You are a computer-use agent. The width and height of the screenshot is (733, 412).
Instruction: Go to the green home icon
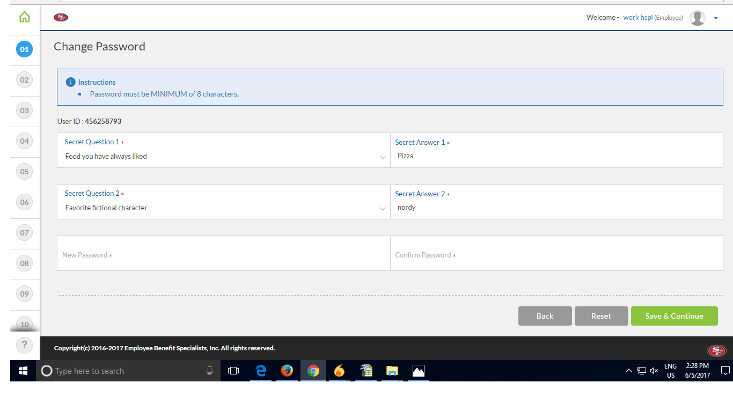pyautogui.click(x=25, y=17)
